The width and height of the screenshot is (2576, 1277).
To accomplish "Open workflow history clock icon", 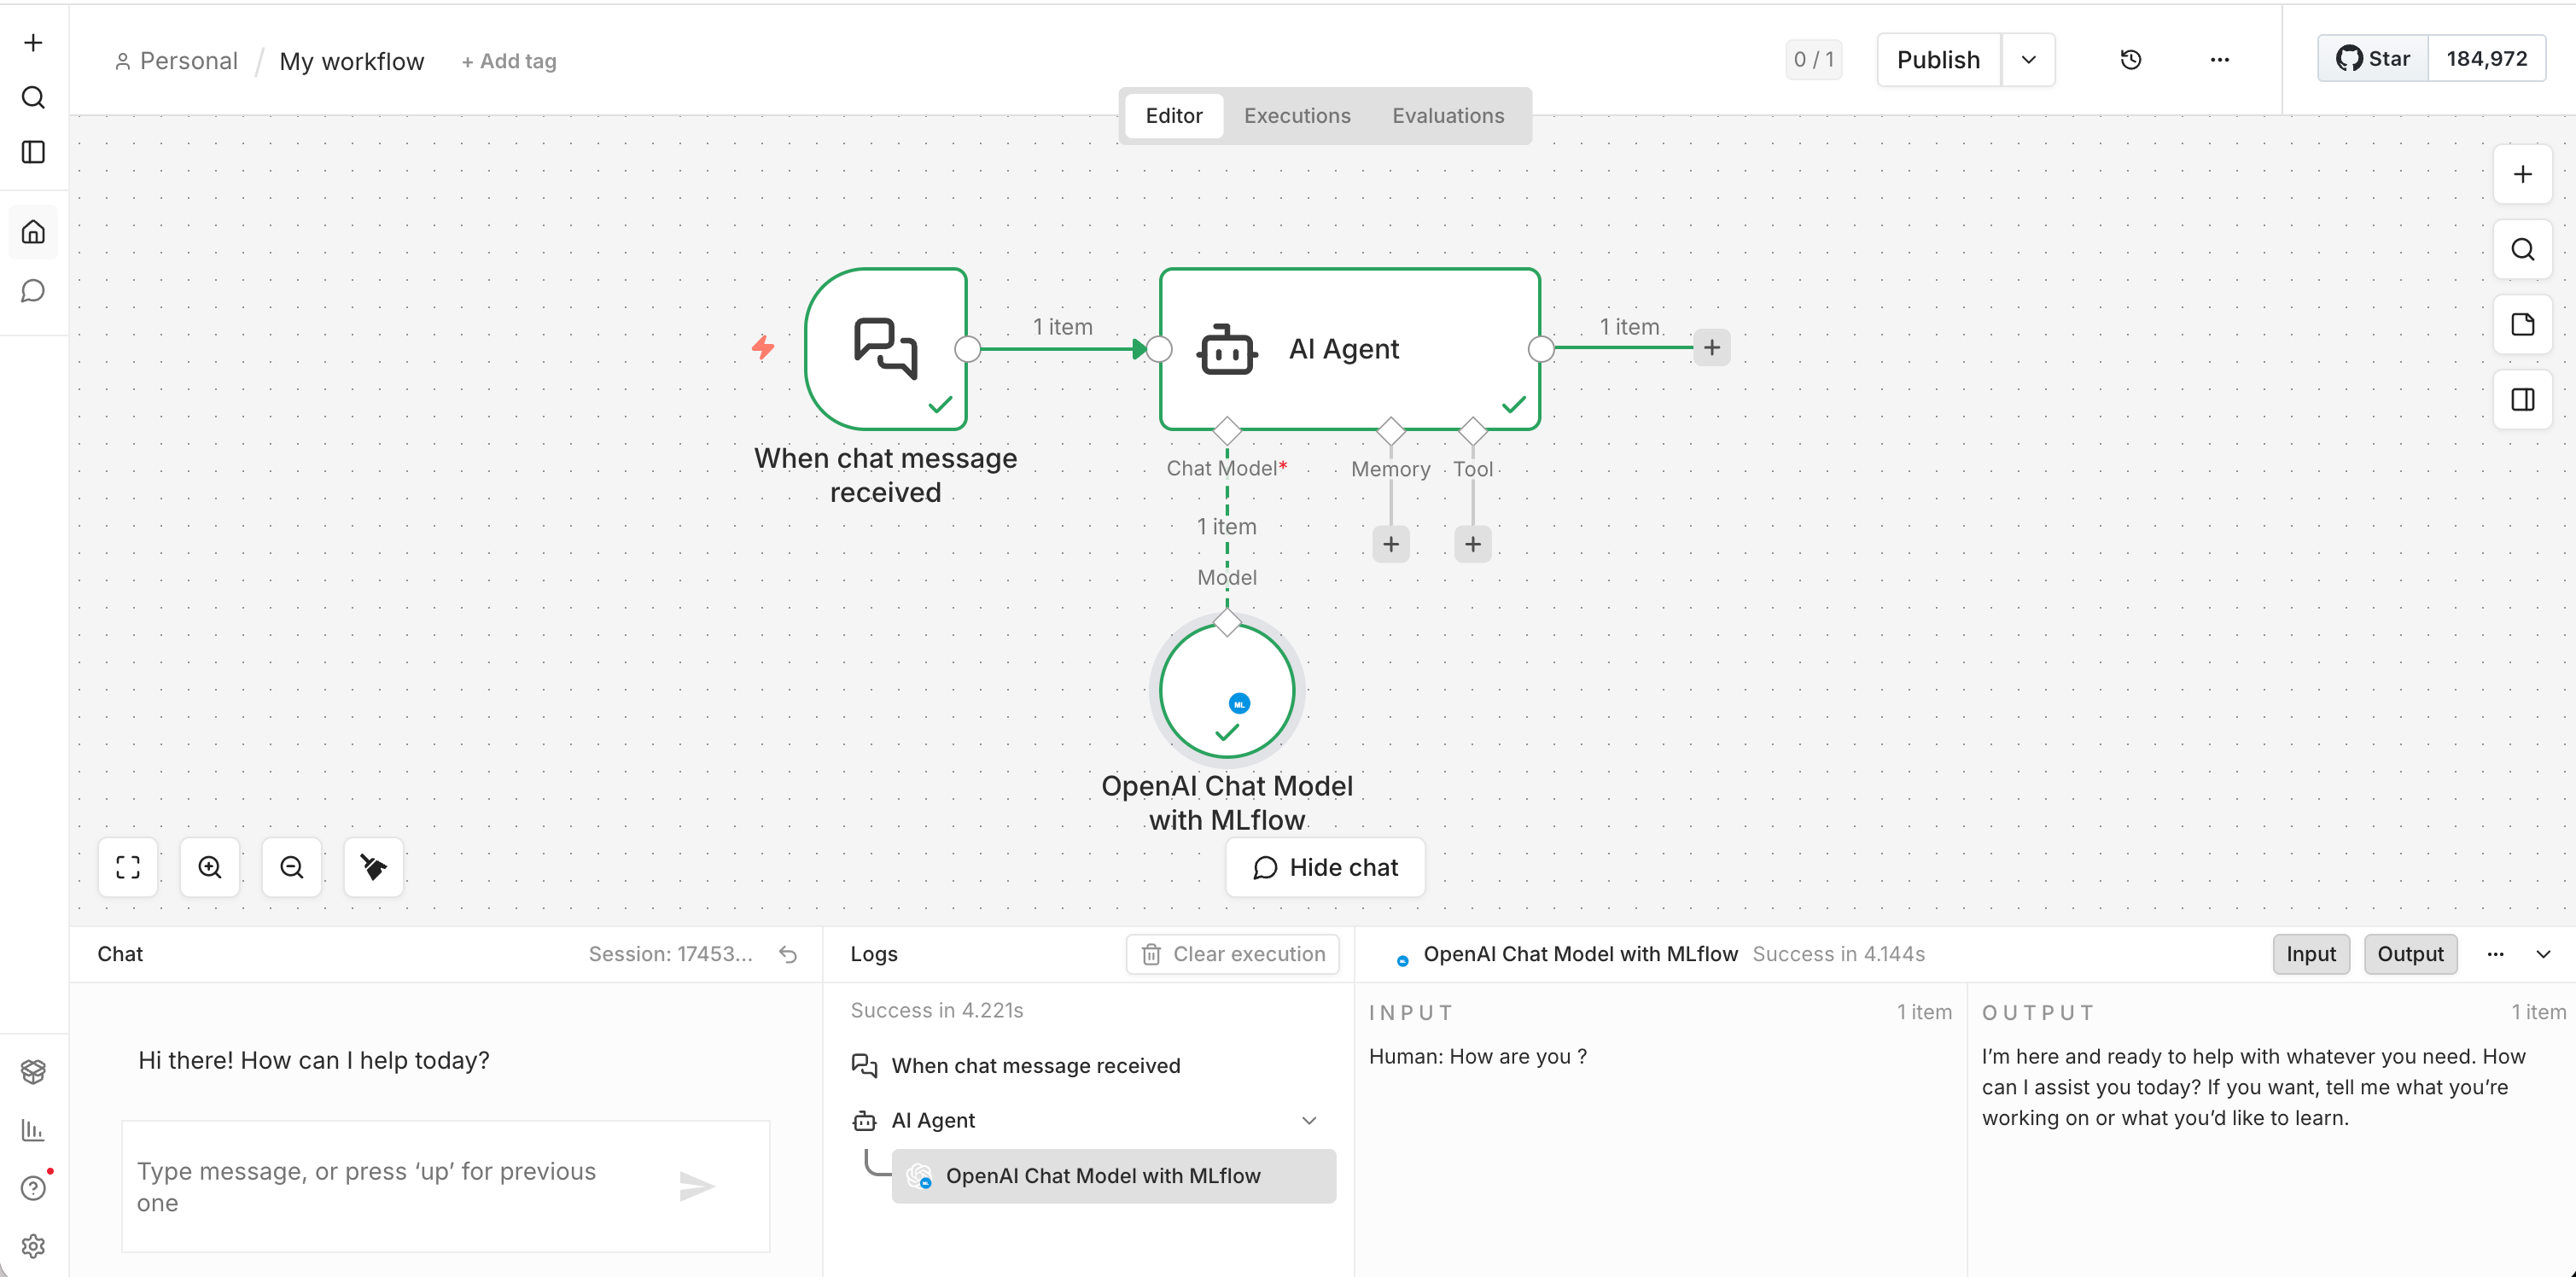I will click(x=2130, y=60).
